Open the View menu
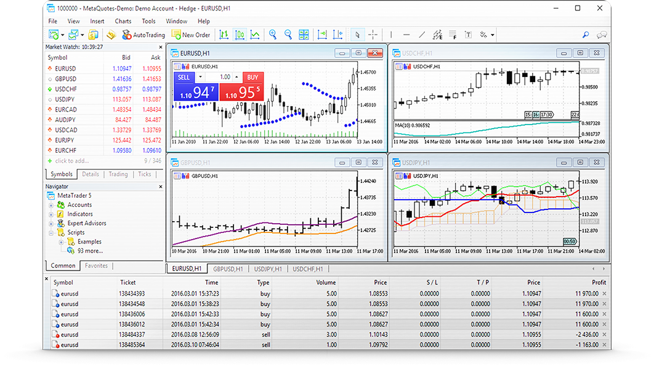The image size is (654, 366). click(73, 22)
